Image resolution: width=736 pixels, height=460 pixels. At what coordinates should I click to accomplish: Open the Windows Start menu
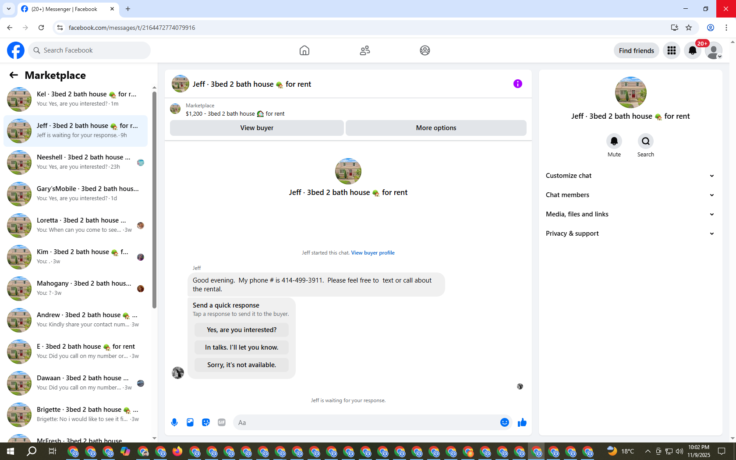tap(11, 451)
